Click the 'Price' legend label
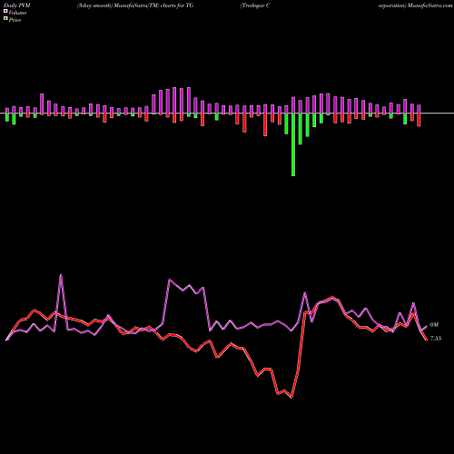Viewport: 454px width, 454px height. [x=15, y=20]
